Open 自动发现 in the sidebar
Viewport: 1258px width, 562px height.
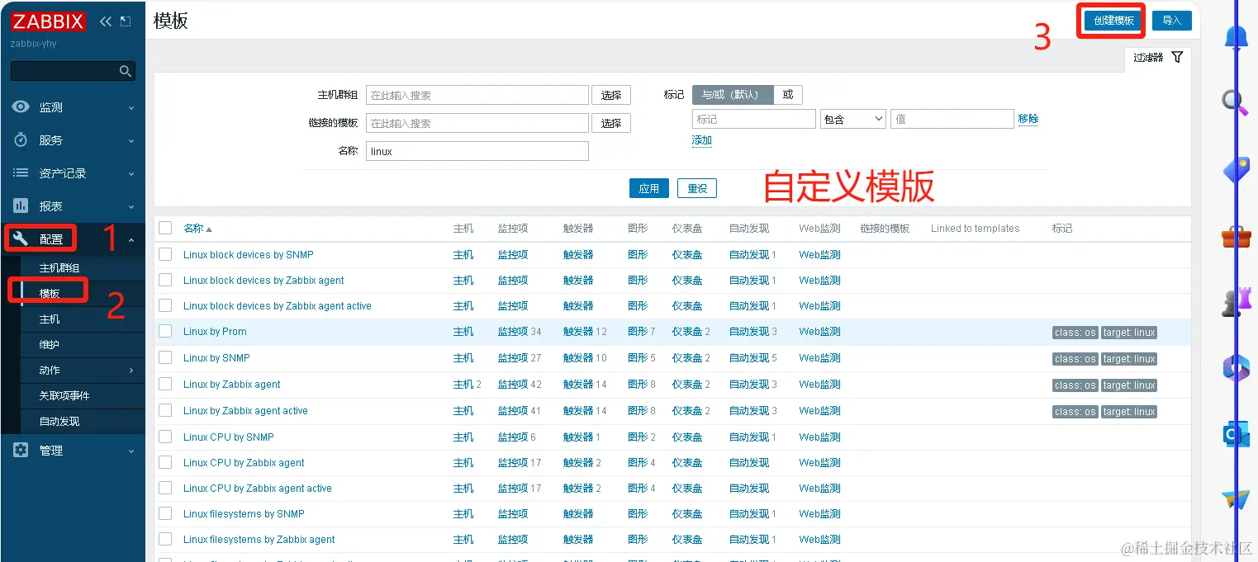(59, 422)
